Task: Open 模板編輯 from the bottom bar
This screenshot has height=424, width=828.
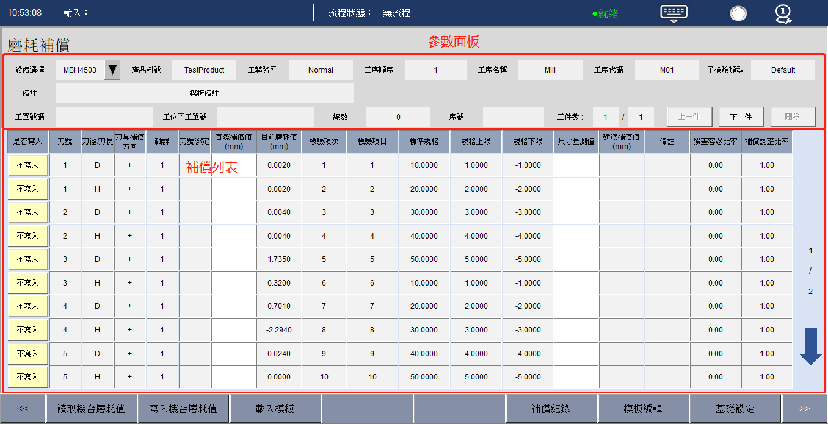Action: (x=644, y=409)
